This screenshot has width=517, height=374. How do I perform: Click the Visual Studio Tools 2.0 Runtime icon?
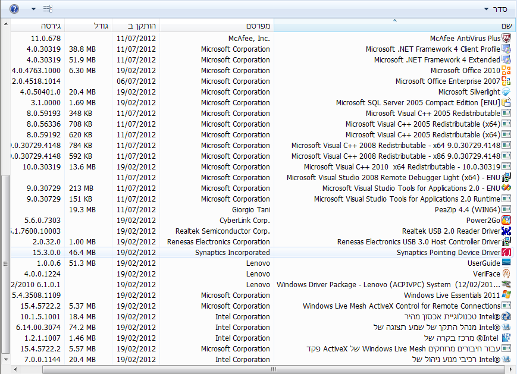tap(506, 199)
